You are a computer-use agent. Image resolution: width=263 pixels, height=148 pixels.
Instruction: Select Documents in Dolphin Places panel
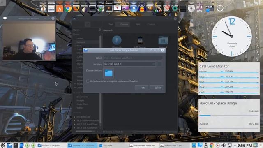82,97
